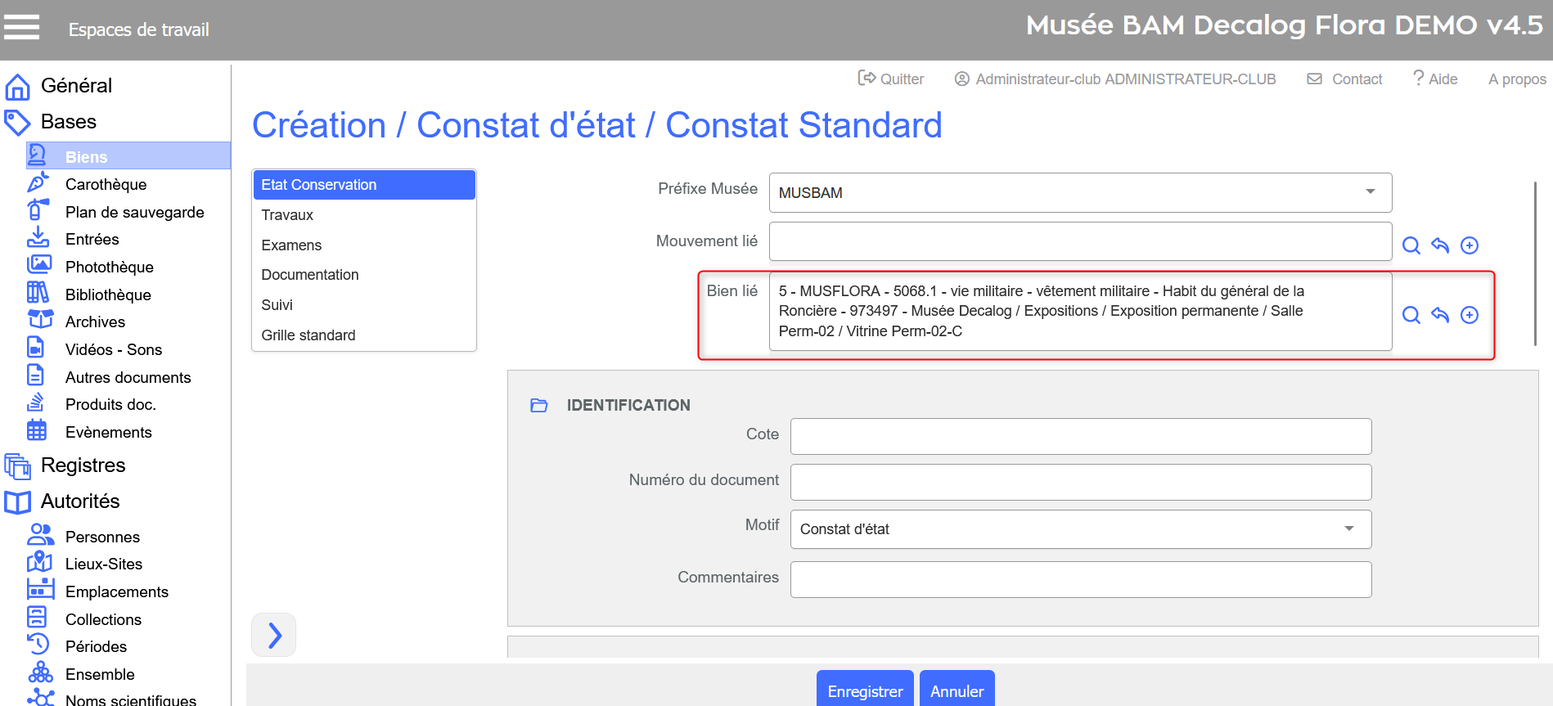Image resolution: width=1553 pixels, height=706 pixels.
Task: Click the Enregistrer button
Action: (x=865, y=690)
